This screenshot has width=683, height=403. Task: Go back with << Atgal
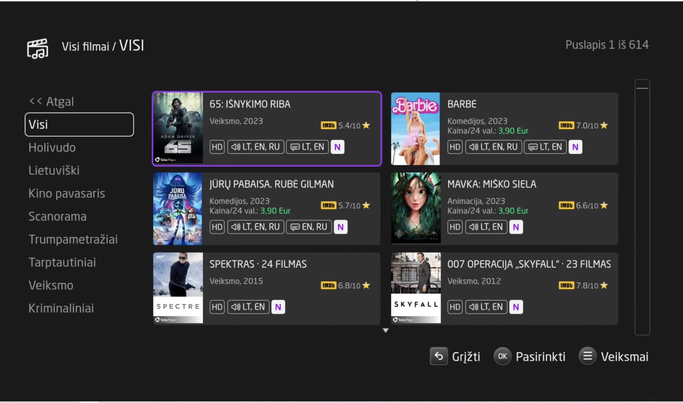[x=52, y=101]
